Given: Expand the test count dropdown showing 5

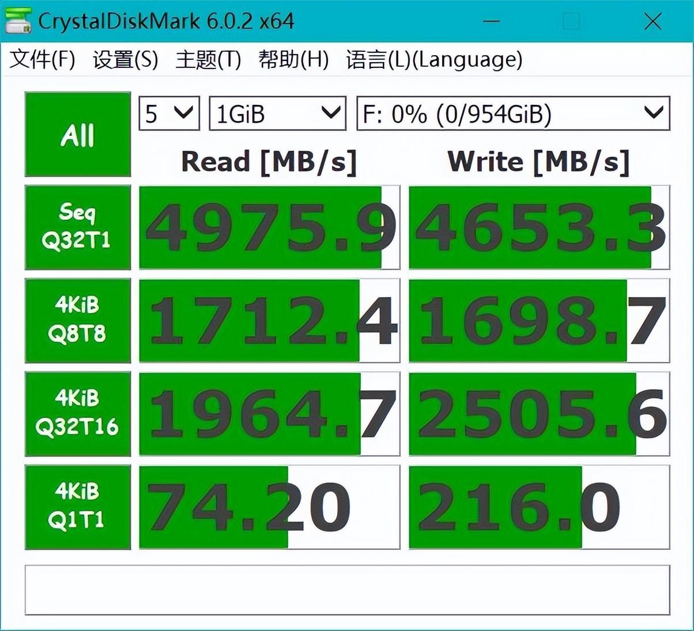Looking at the screenshot, I should 169,113.
